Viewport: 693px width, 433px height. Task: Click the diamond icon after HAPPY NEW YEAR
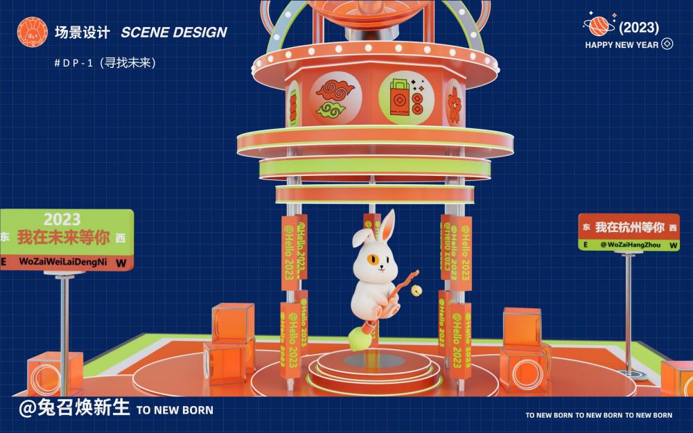[667, 44]
